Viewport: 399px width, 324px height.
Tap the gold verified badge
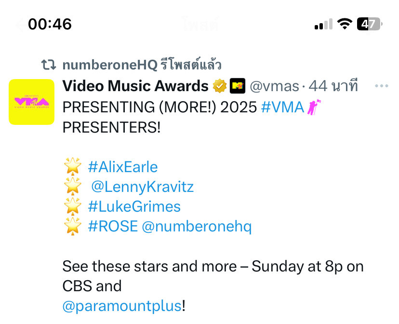(220, 86)
